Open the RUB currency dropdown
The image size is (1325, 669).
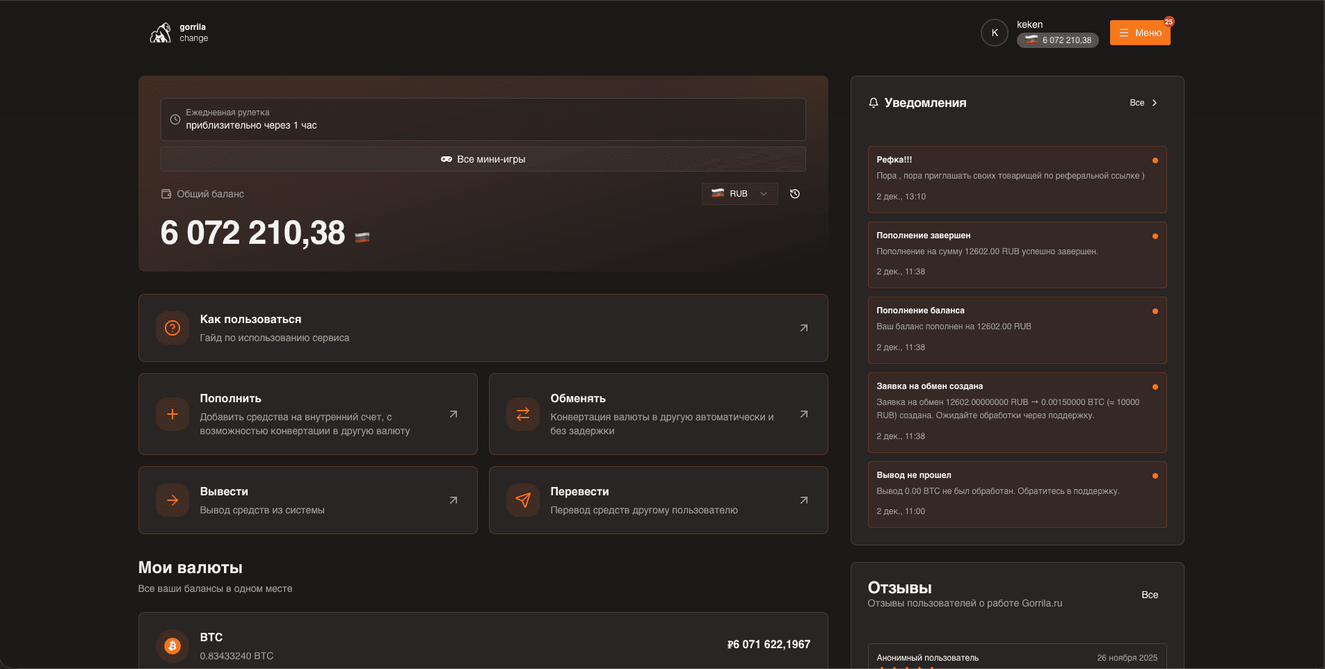click(739, 194)
